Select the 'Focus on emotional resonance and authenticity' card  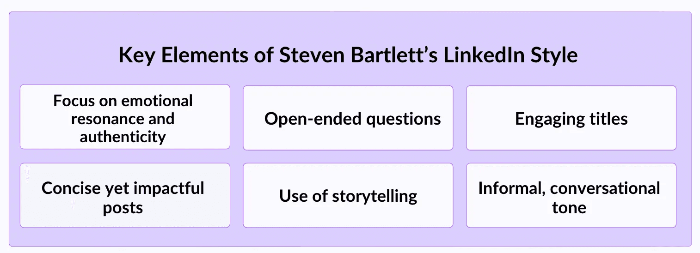(125, 117)
